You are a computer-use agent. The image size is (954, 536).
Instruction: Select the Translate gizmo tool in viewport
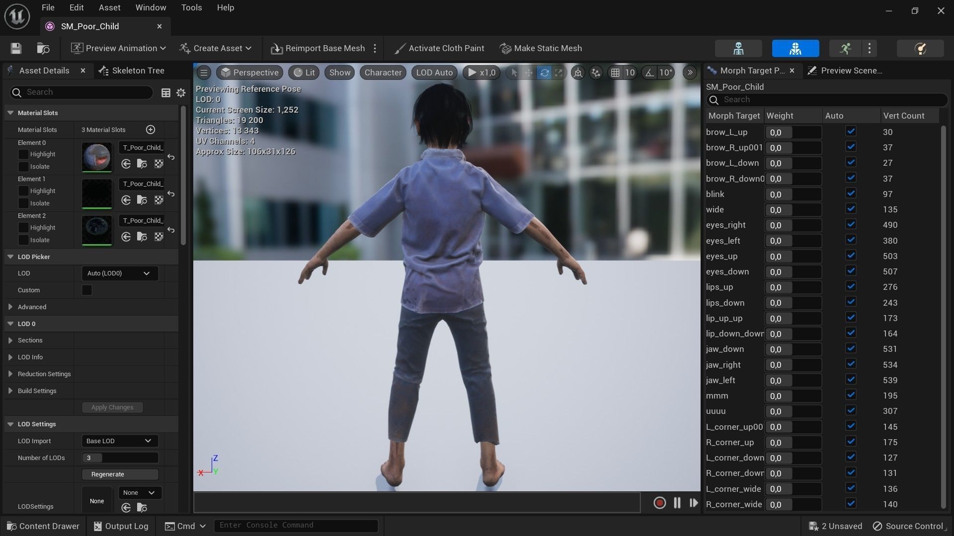529,72
